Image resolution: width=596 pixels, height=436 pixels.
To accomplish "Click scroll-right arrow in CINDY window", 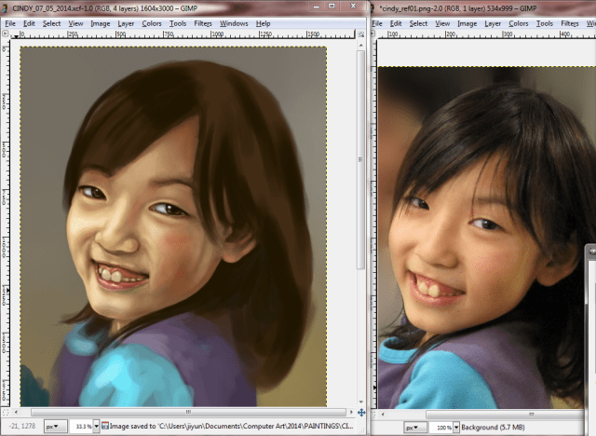I will click(x=351, y=412).
